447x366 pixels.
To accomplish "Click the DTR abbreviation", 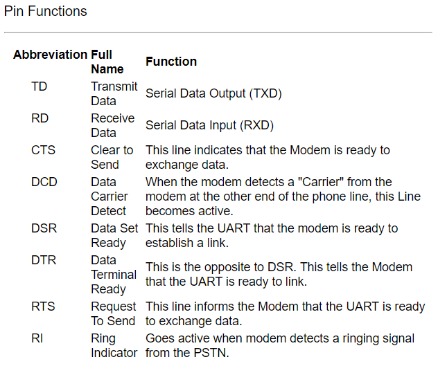I will pos(44,259).
